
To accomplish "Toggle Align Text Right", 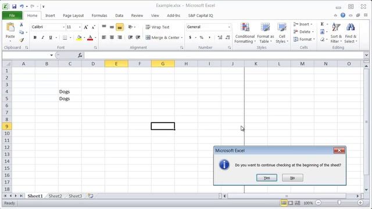I will [120, 37].
